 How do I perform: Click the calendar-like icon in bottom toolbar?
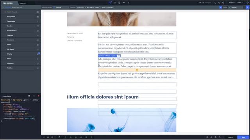click(59, 137)
